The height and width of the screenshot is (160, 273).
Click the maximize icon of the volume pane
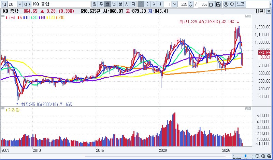coord(246,109)
